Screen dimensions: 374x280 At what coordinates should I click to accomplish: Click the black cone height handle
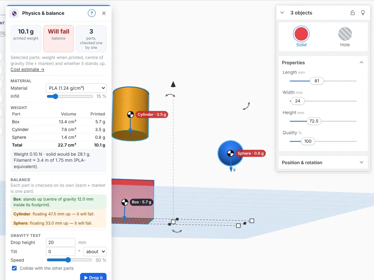pyautogui.click(x=173, y=84)
